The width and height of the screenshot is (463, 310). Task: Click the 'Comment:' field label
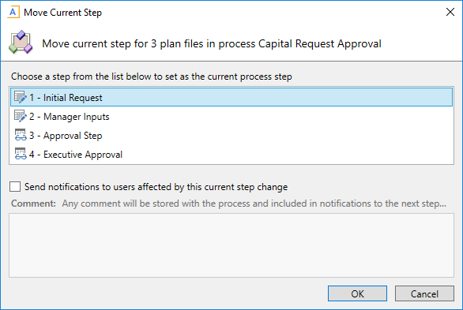33,204
